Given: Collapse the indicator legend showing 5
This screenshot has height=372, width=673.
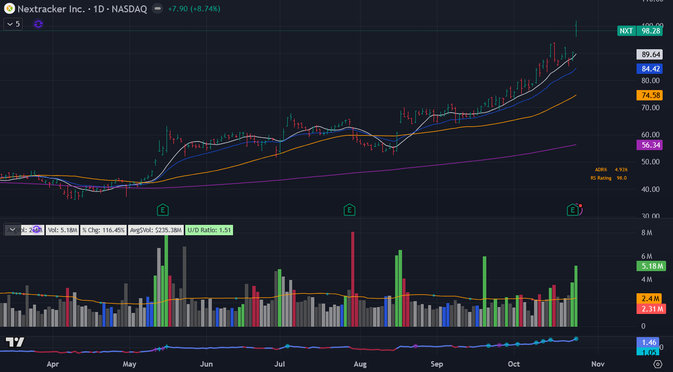Looking at the screenshot, I should pyautogui.click(x=13, y=24).
